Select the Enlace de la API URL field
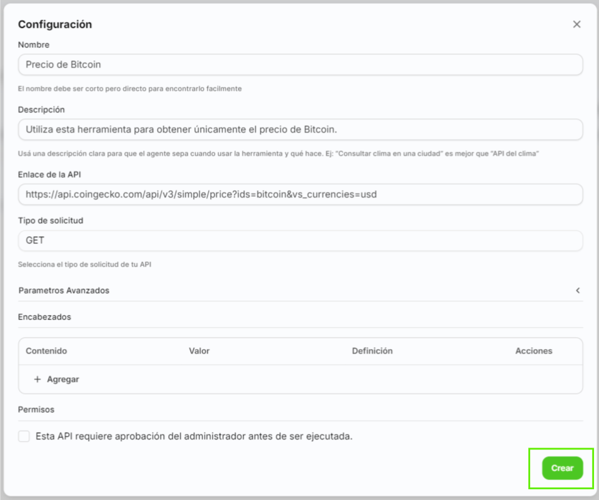The image size is (599, 500). 300,194
